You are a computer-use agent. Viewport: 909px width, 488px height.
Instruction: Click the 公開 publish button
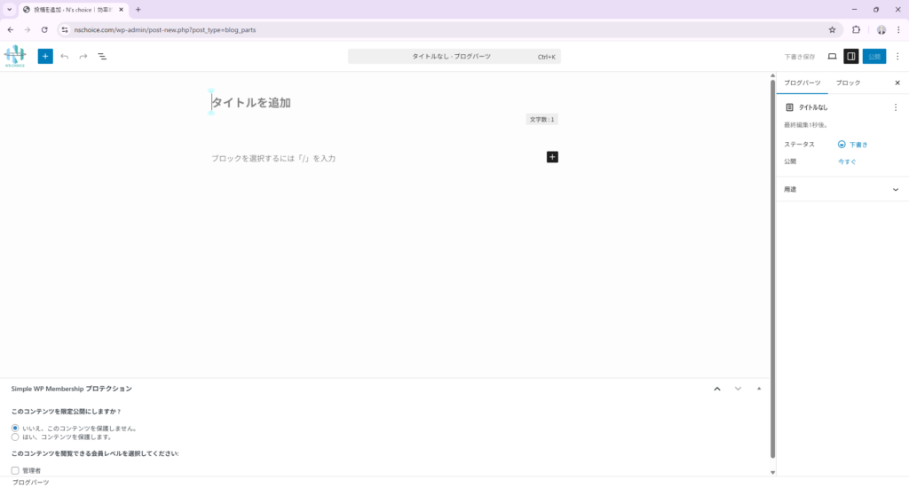point(874,56)
